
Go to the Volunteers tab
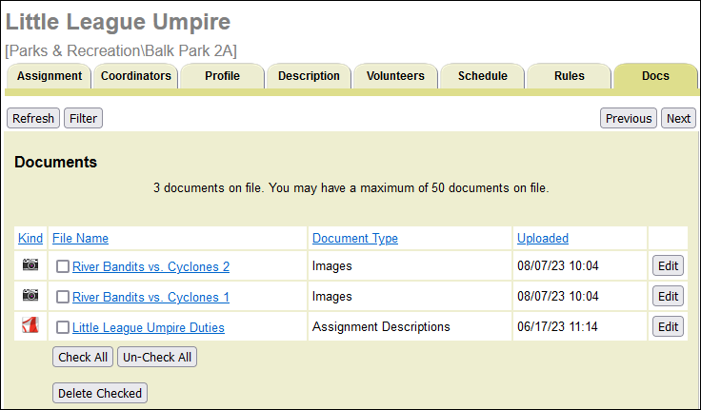click(395, 76)
